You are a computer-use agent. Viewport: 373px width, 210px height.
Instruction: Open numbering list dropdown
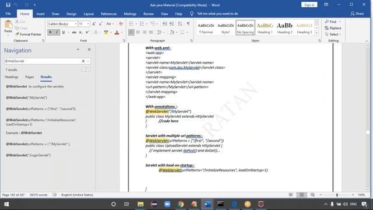coord(147,24)
